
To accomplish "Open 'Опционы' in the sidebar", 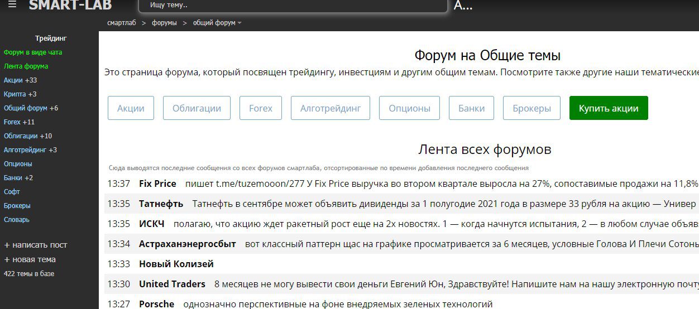I will [18, 164].
